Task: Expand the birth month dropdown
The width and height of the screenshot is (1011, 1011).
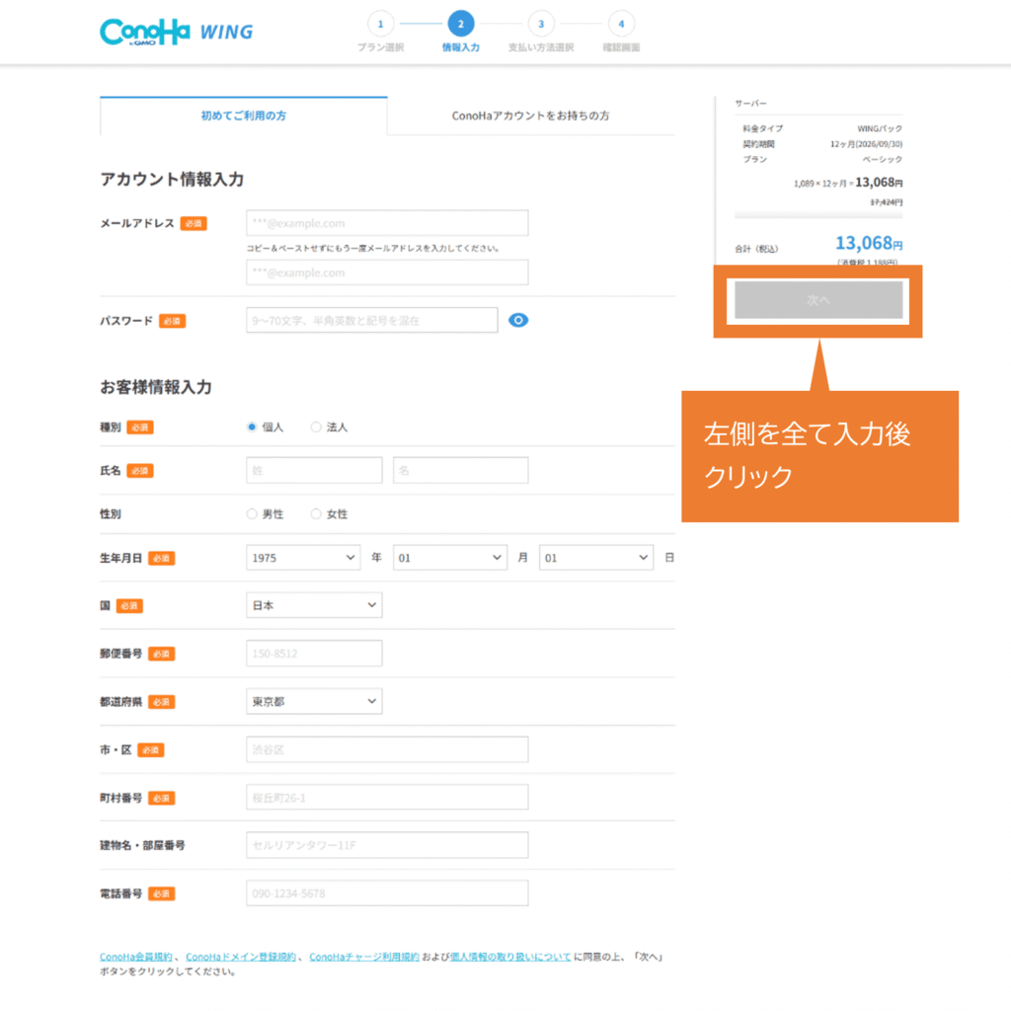Action: tap(449, 558)
